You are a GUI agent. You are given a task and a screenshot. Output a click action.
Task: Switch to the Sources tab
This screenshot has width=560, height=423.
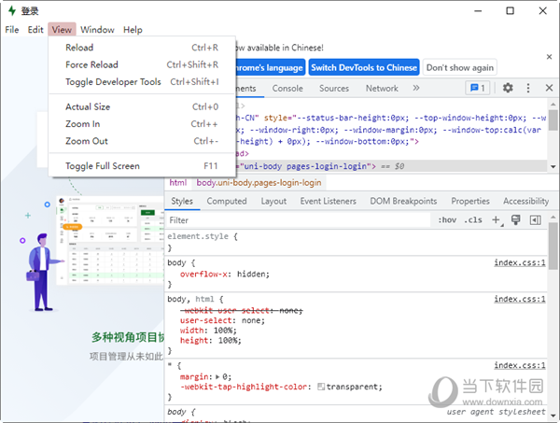point(334,89)
